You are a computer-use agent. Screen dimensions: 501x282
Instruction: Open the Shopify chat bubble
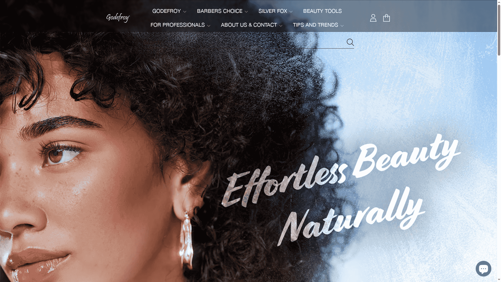(x=483, y=268)
